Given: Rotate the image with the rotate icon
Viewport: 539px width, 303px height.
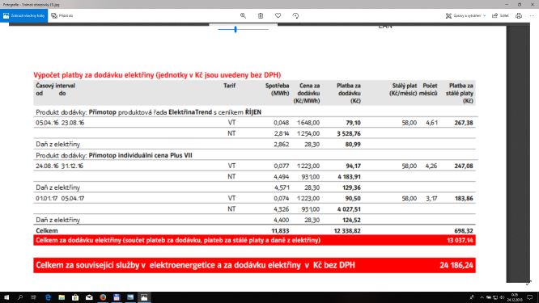Looking at the screenshot, I should 295,16.
